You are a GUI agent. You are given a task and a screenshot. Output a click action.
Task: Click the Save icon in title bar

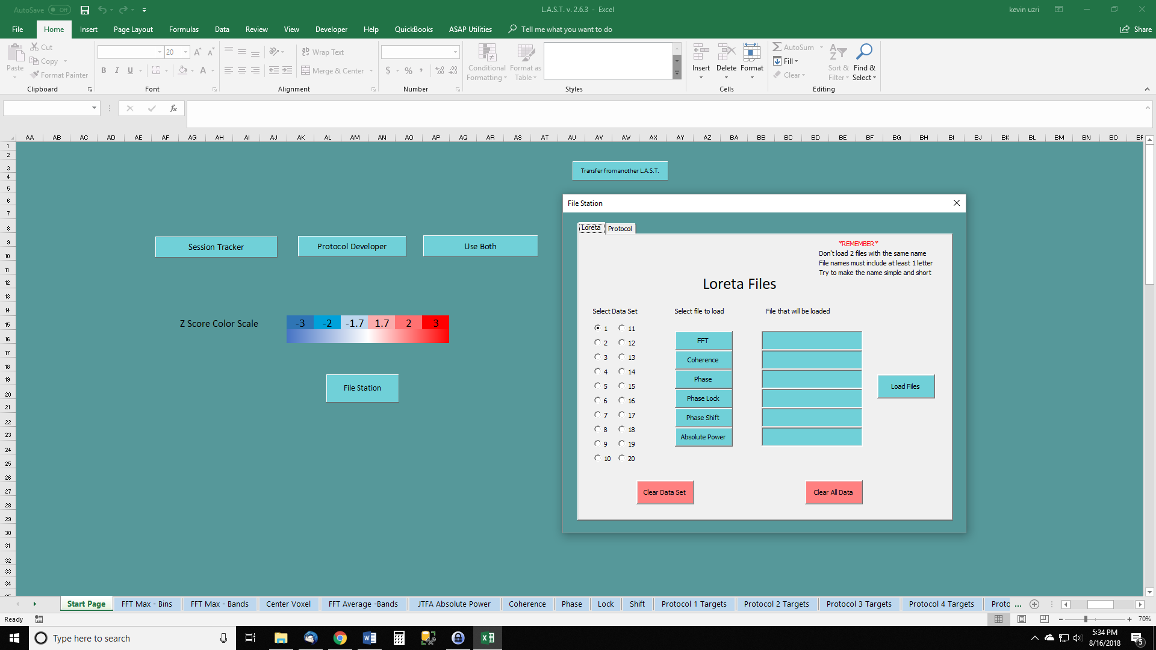[85, 10]
